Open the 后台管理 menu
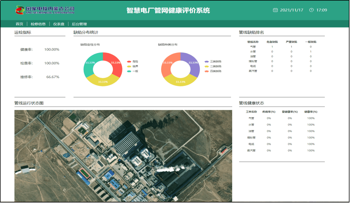 tap(80, 24)
